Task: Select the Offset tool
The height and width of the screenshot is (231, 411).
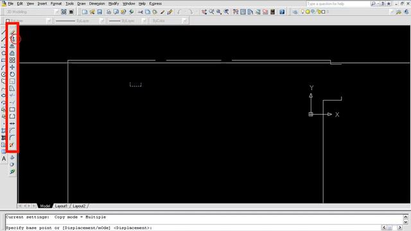Action: coord(12,53)
